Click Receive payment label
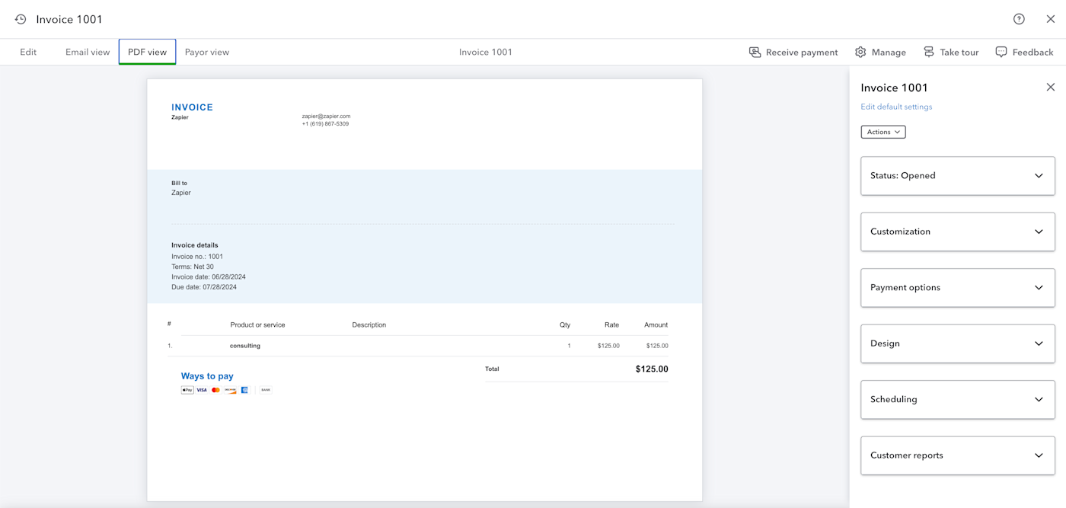The height and width of the screenshot is (508, 1066). pos(802,53)
